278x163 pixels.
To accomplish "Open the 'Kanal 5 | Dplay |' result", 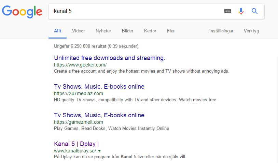I will coord(77,144).
